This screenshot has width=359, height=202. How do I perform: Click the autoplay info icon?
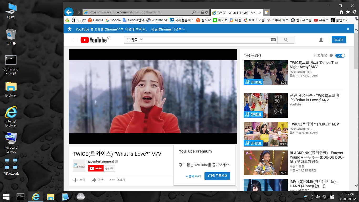(x=331, y=55)
